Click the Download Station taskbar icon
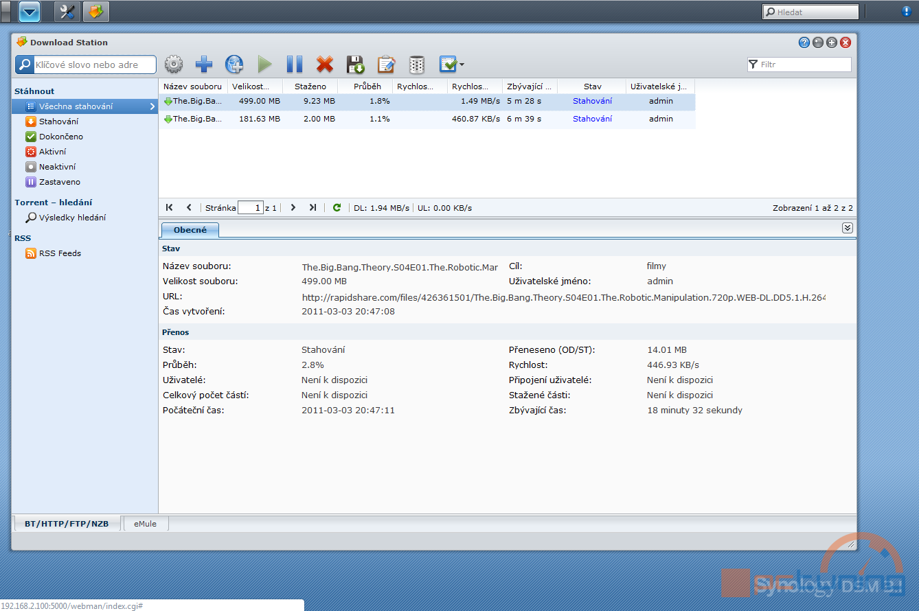 click(96, 11)
